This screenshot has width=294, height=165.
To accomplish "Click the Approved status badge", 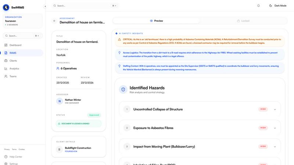I will [x=94, y=115].
